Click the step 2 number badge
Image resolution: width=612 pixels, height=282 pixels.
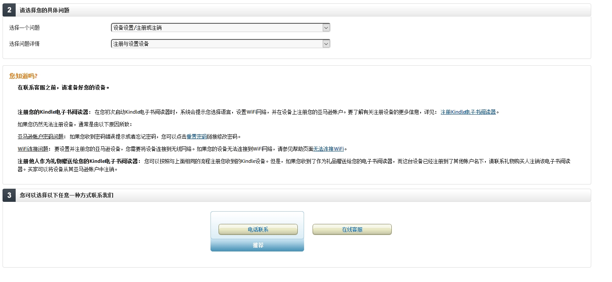tap(10, 9)
